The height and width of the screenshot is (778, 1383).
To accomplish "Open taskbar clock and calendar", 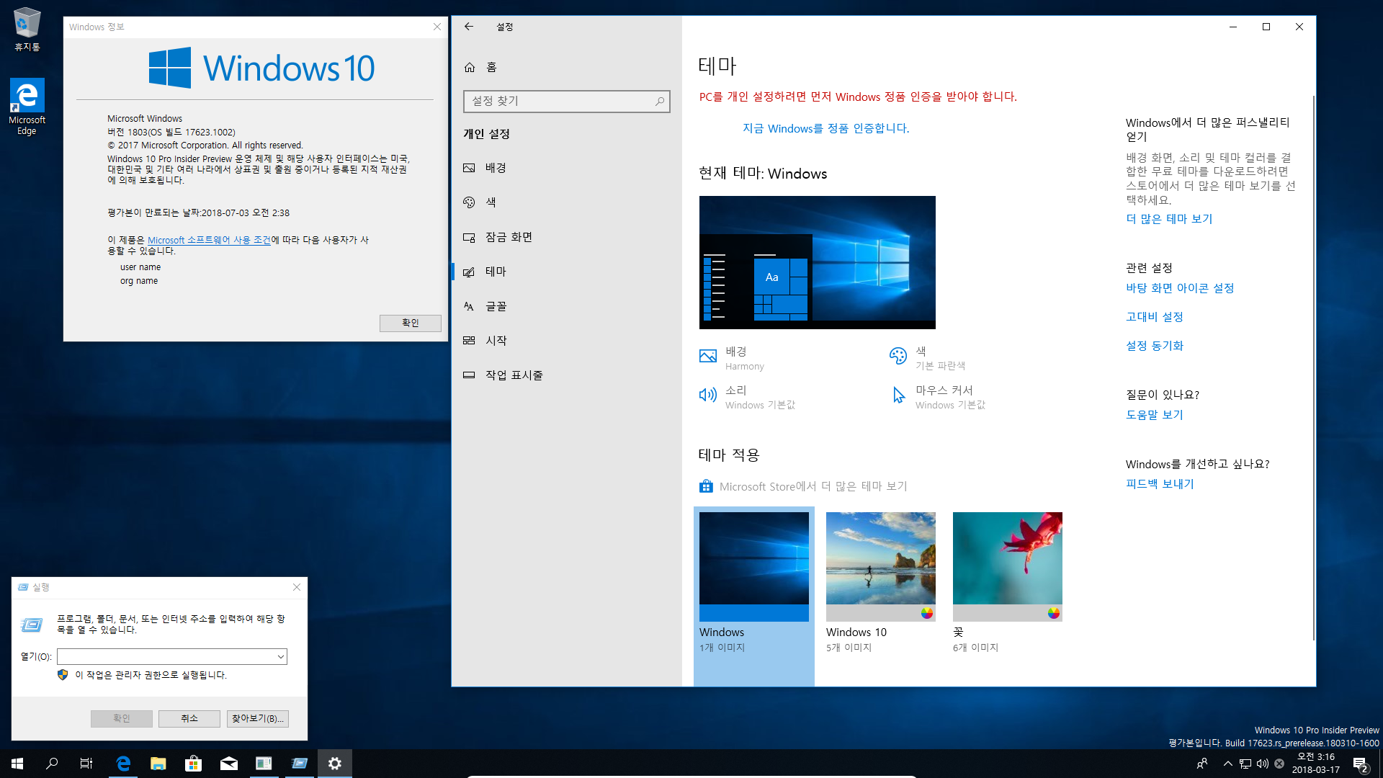I will [1316, 764].
